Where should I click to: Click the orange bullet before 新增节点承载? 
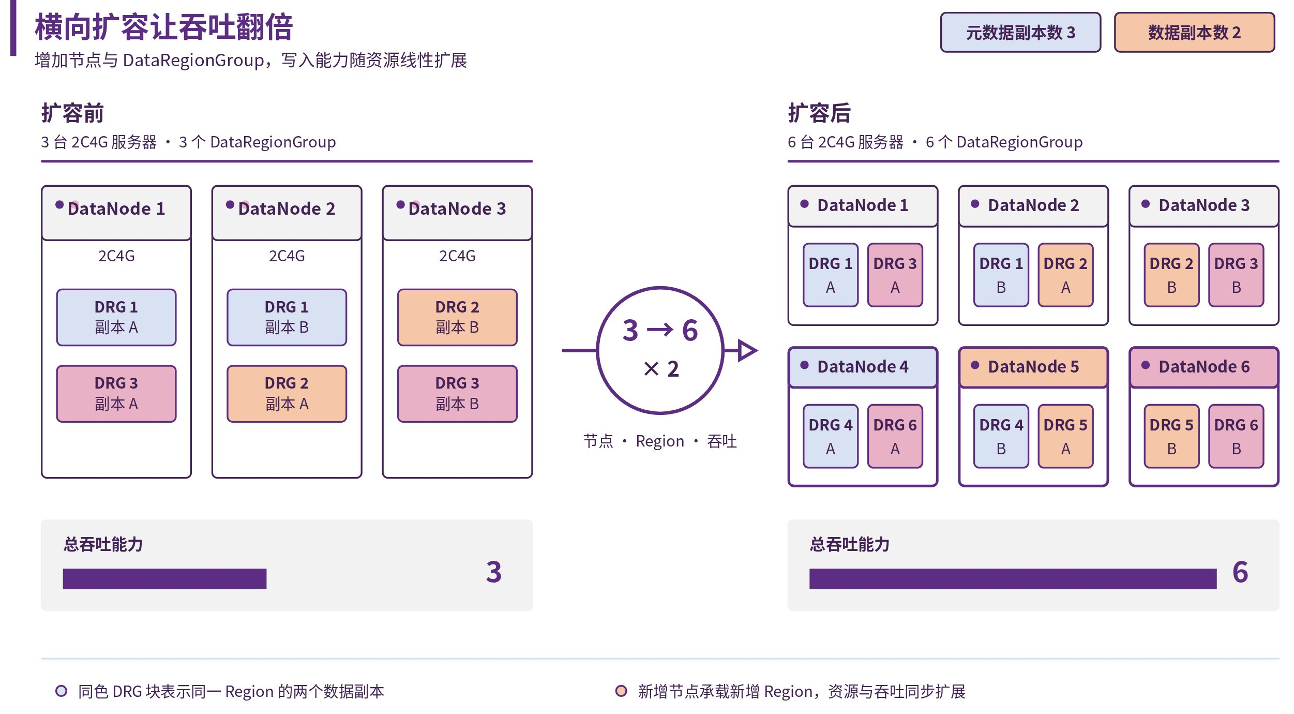coord(621,691)
